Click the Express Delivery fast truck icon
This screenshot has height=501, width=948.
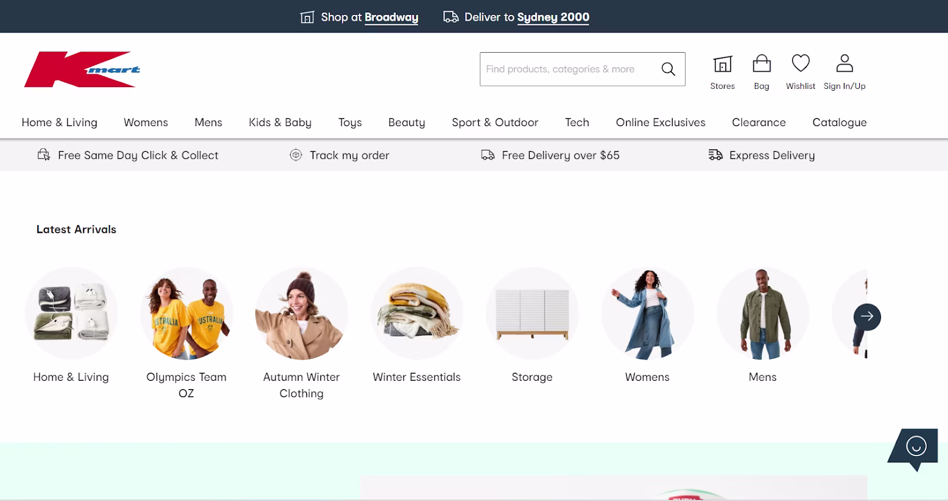click(x=715, y=155)
